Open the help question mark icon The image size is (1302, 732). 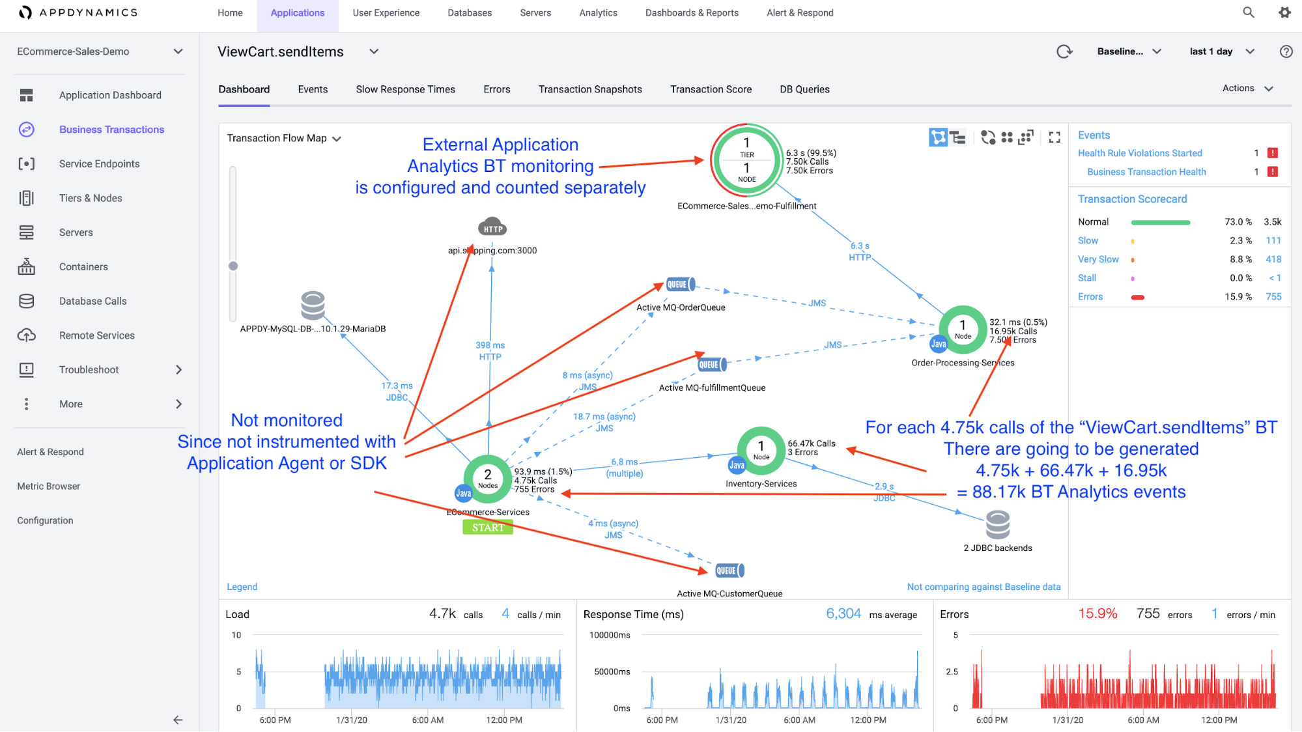[x=1286, y=51]
